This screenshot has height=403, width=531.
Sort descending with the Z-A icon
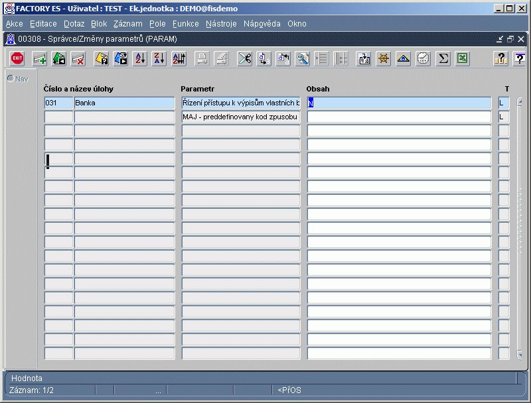(159, 59)
